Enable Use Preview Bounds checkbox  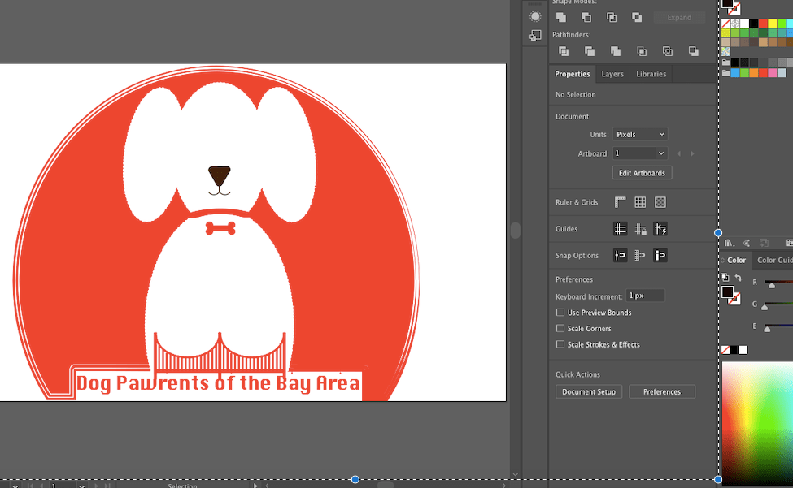point(560,313)
